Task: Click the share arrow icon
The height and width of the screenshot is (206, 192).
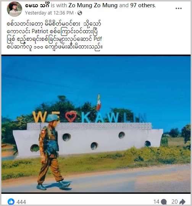Action: pos(182,202)
